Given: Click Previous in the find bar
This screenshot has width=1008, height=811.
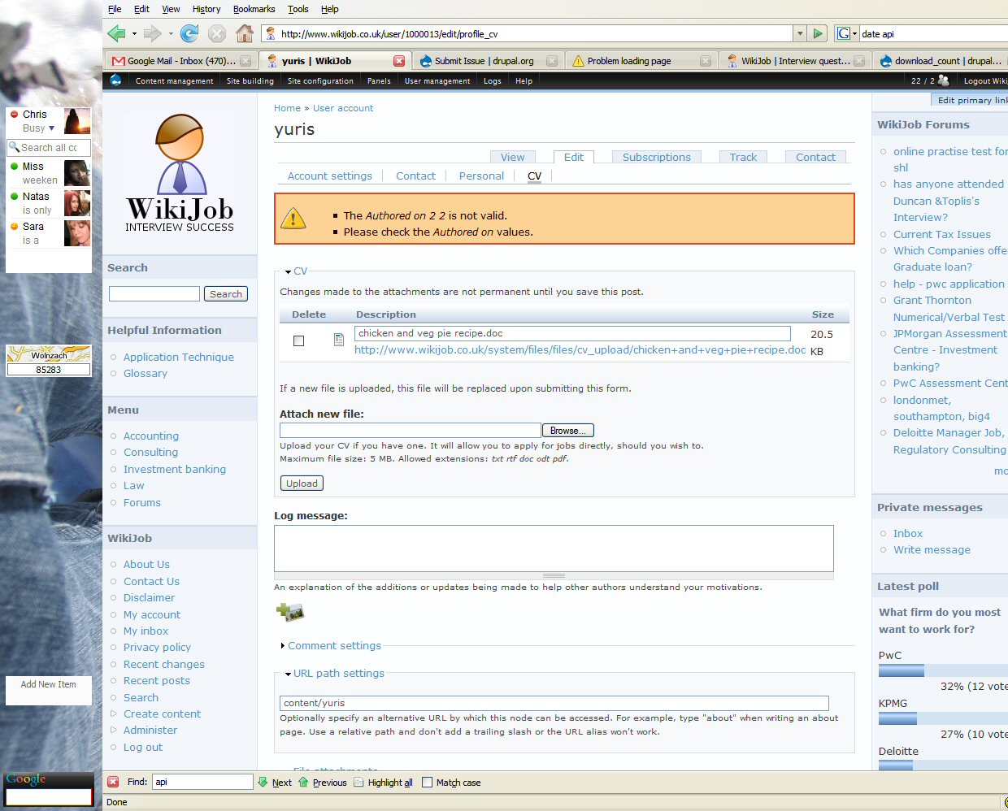Looking at the screenshot, I should point(322,783).
